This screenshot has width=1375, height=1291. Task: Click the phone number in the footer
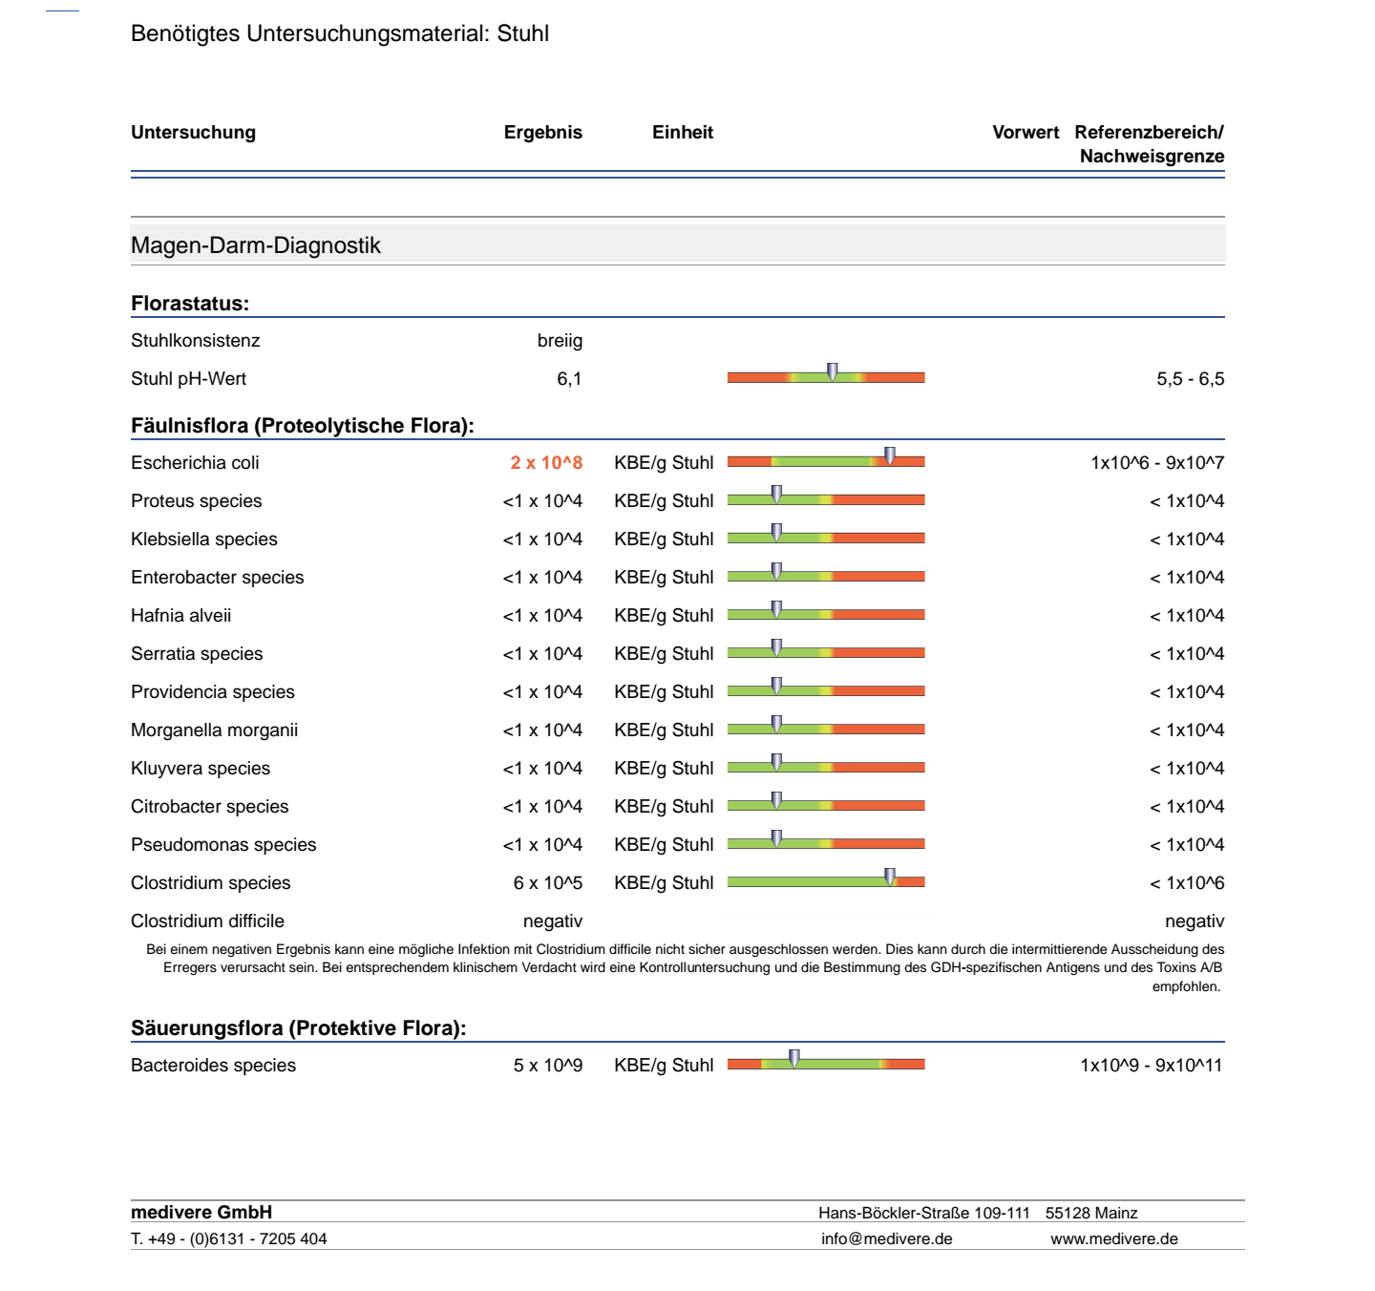pyautogui.click(x=228, y=1238)
